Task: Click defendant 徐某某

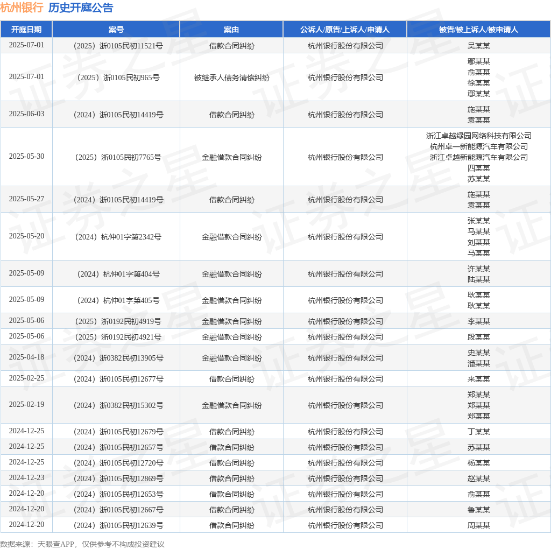Action: 478,83
